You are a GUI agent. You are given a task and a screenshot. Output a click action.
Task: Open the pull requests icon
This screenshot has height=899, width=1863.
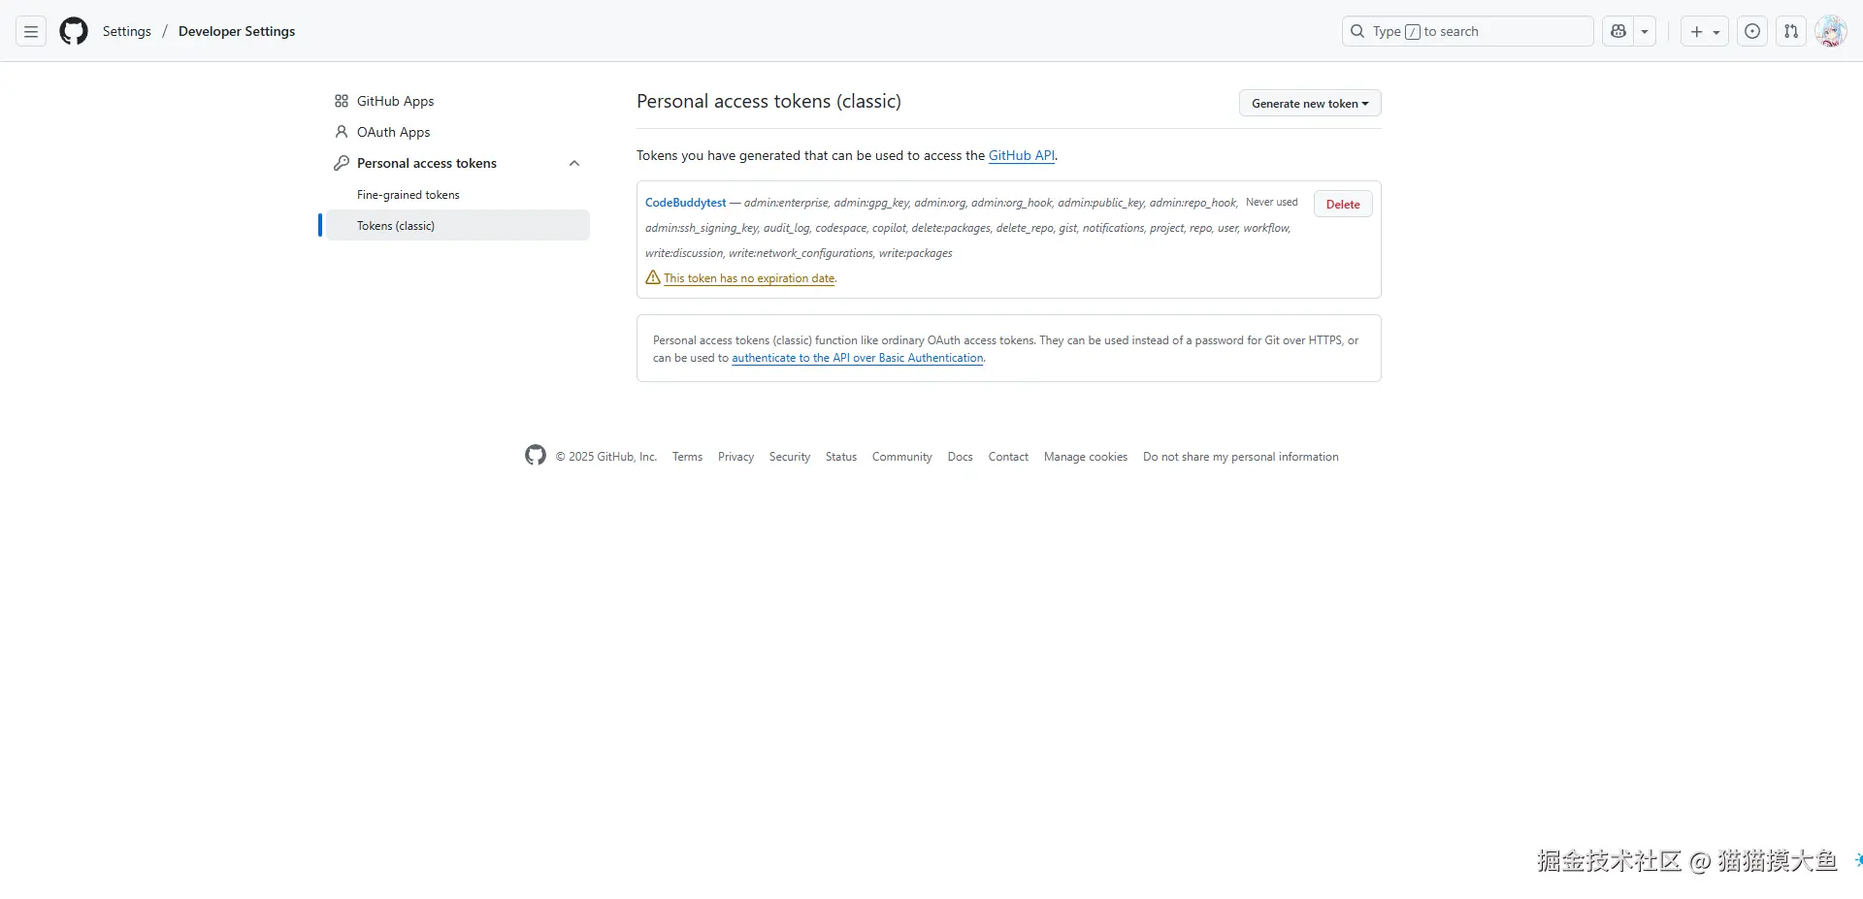point(1791,31)
